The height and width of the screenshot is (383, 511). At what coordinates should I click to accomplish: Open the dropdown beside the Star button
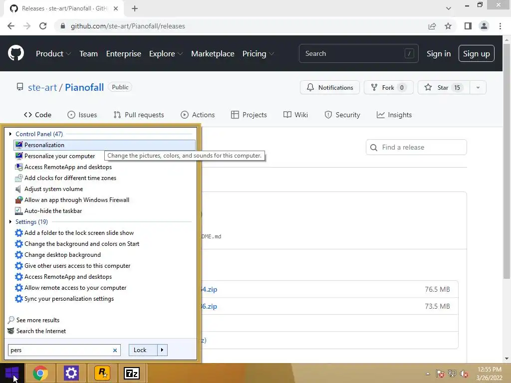[478, 87]
